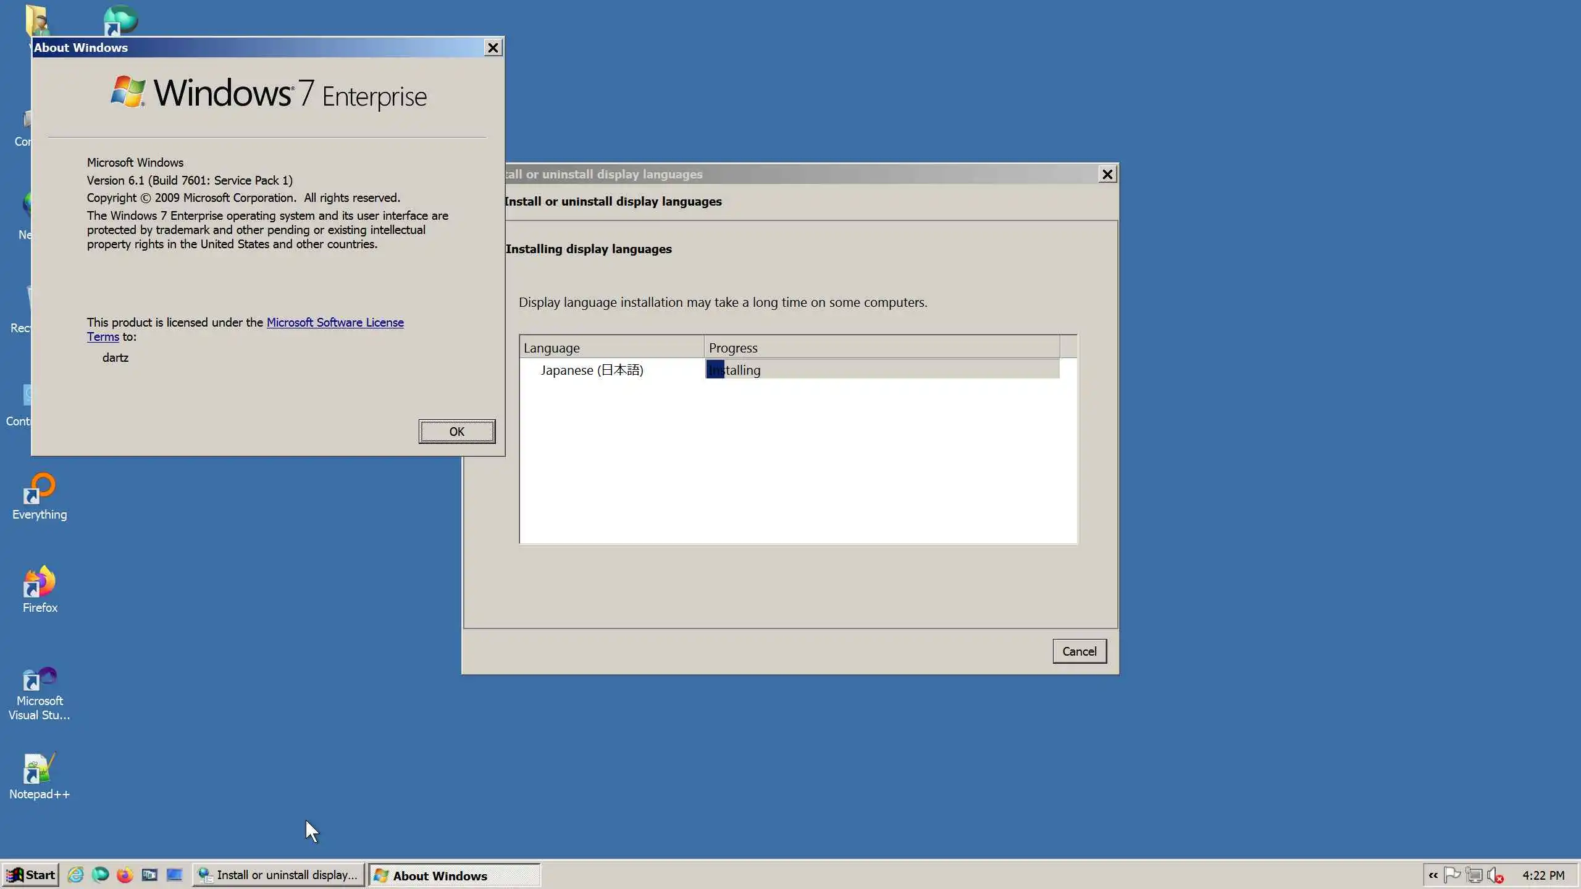Launch Firefox from quick launch bar
Image resolution: width=1581 pixels, height=889 pixels.
coord(125,875)
